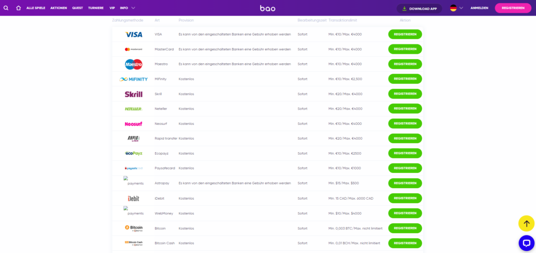Click the MiFinity logo

pyautogui.click(x=133, y=79)
